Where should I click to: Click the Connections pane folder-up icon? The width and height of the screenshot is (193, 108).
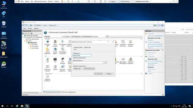point(29,33)
